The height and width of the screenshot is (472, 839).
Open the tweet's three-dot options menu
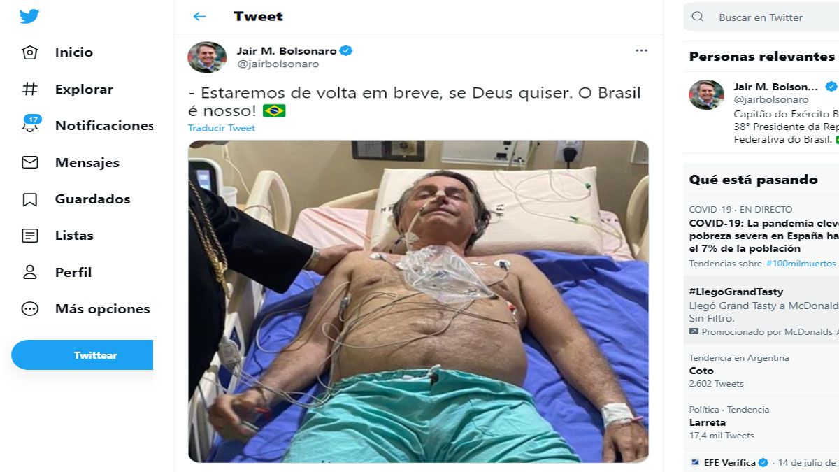click(641, 50)
